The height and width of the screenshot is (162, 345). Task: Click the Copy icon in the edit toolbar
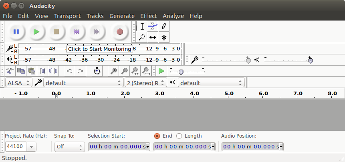pos(21,71)
